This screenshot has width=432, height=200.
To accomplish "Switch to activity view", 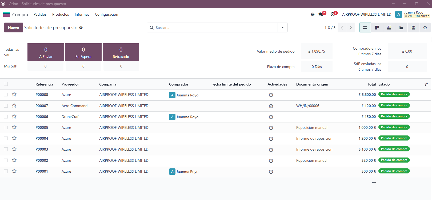I will [x=425, y=28].
